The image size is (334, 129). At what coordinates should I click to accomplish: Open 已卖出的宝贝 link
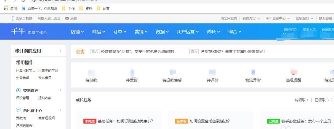(26, 71)
